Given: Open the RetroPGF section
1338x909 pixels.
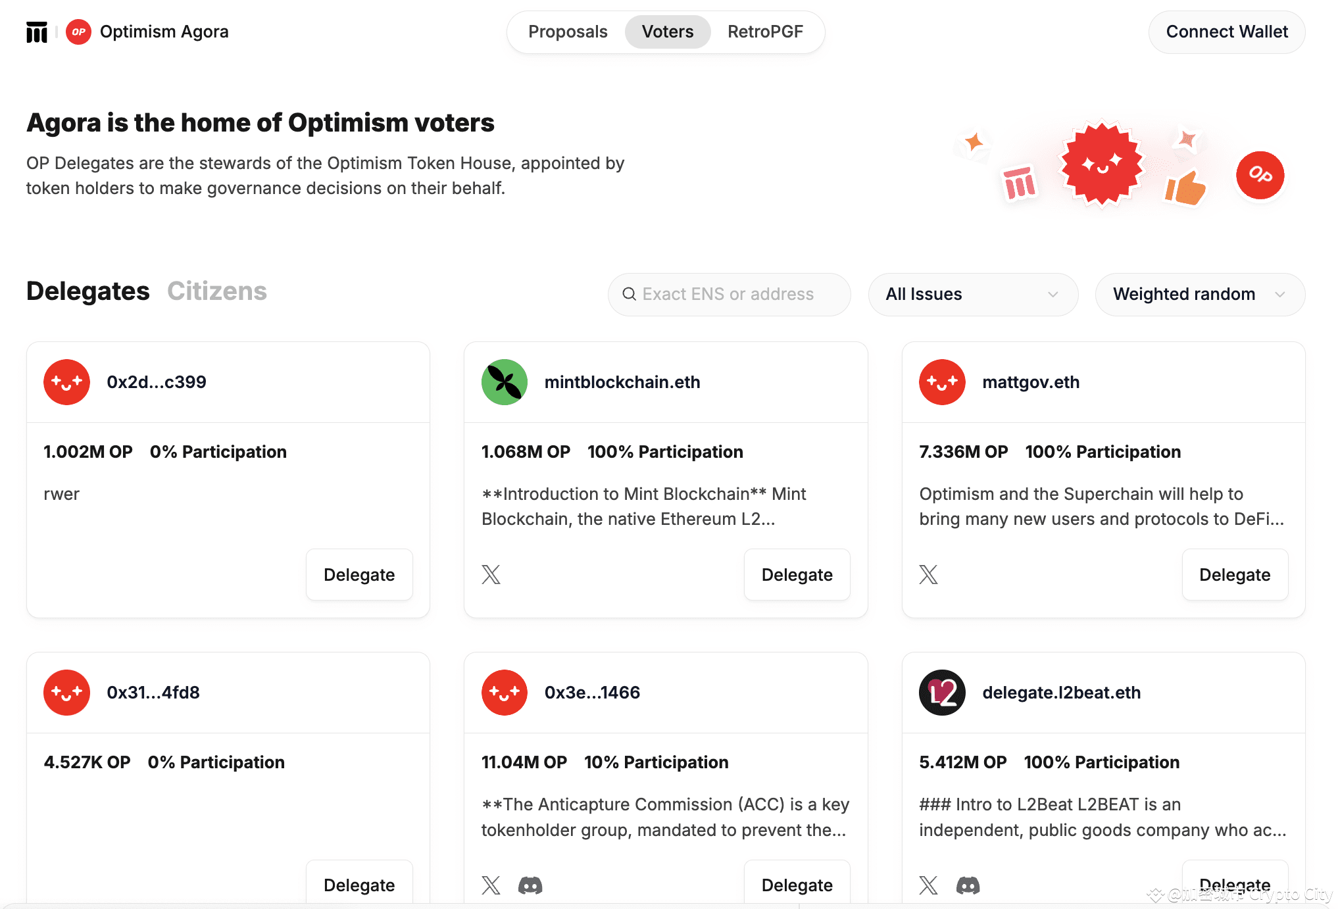Looking at the screenshot, I should point(765,31).
